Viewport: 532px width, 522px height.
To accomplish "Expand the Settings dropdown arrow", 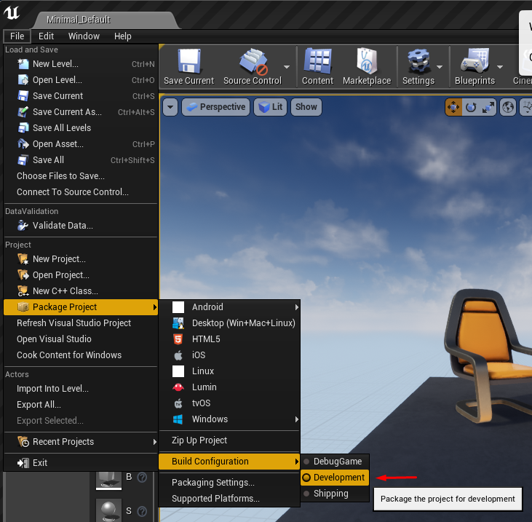I will pyautogui.click(x=440, y=67).
